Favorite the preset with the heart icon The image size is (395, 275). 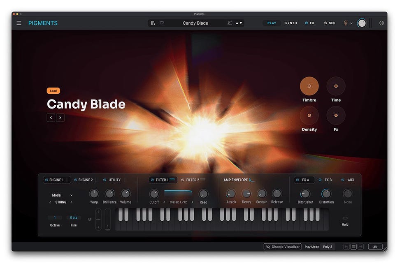(x=162, y=23)
